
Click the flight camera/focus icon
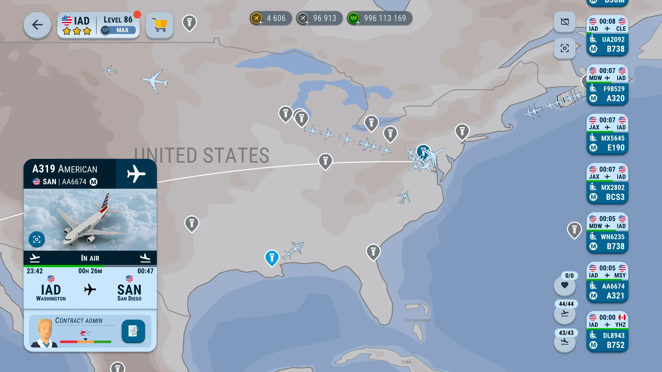[x=37, y=240]
